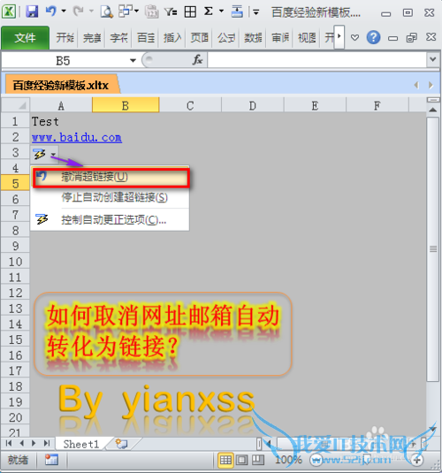The height and width of the screenshot is (473, 442).
Task: Click the filter icon in quick toolbar
Action: (x=171, y=11)
